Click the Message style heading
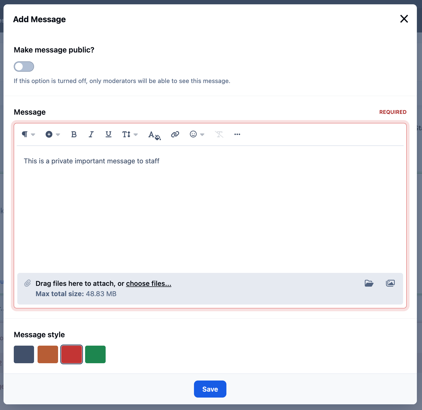This screenshot has width=422, height=410. pyautogui.click(x=39, y=335)
